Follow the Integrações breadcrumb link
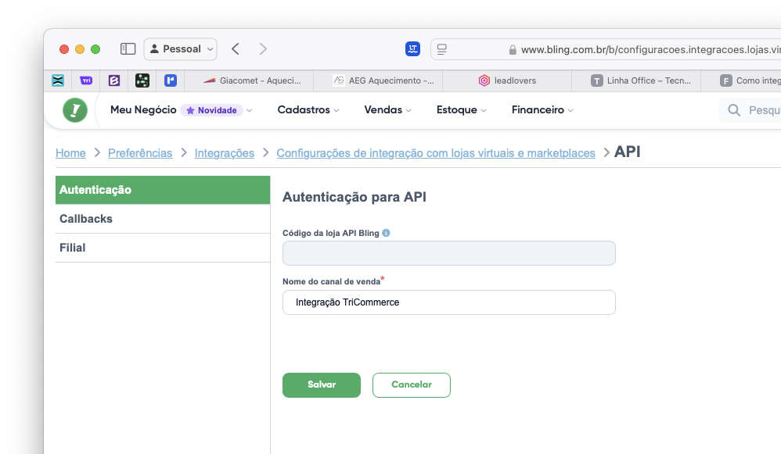Screen dimensions: 781x454 [x=225, y=153]
